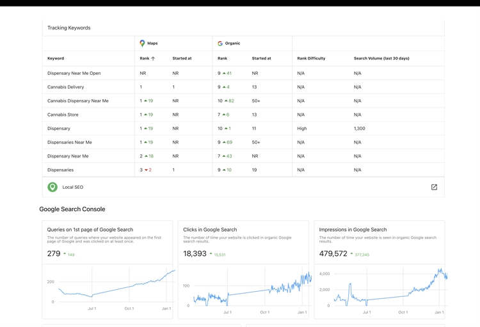Select the Cannabis Delivery keyword row
Screen dimensions: 480x327
[65, 87]
